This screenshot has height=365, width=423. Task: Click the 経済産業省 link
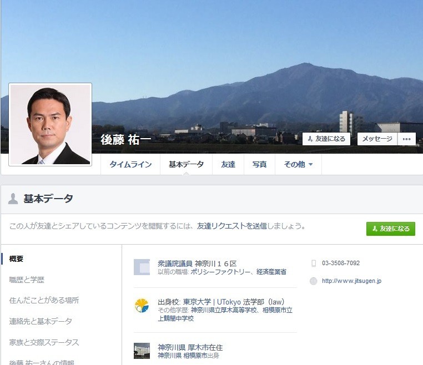pyautogui.click(x=271, y=272)
